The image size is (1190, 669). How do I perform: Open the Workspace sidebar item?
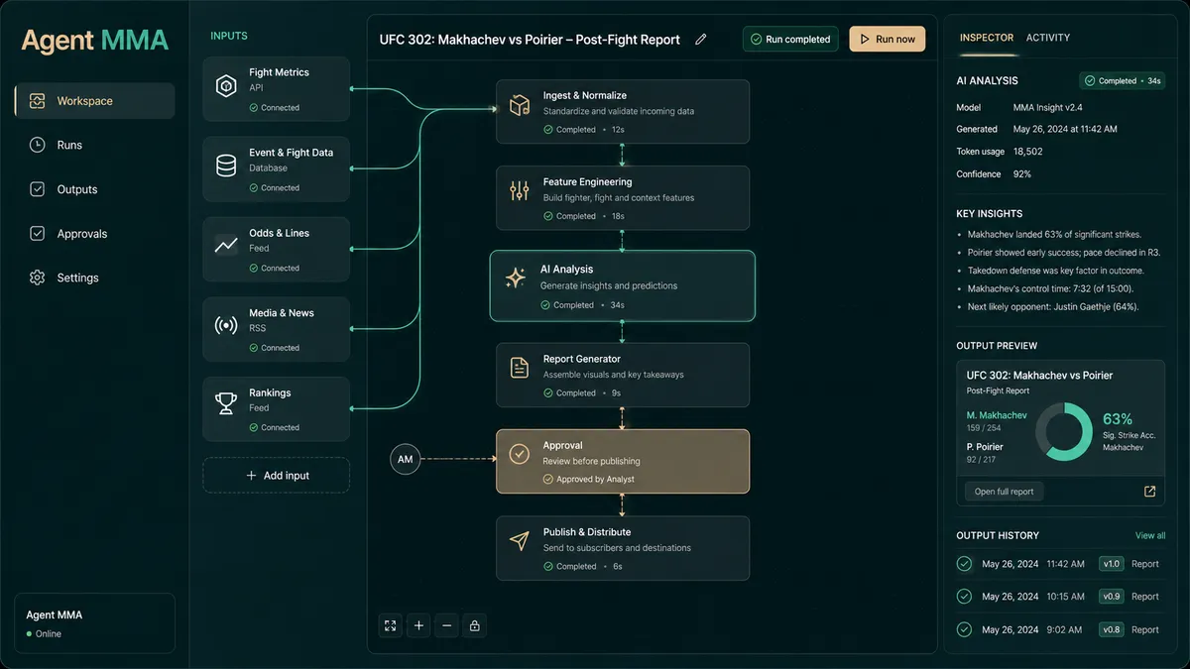94,101
